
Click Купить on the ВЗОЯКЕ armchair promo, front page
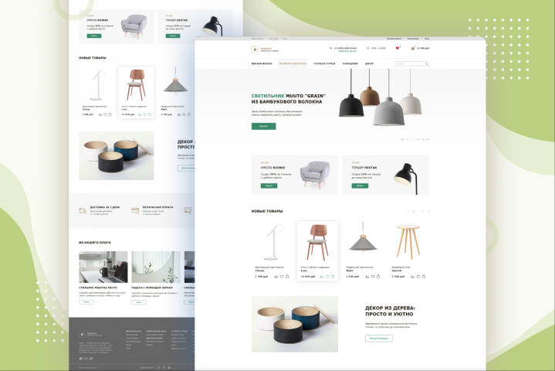pyautogui.click(x=269, y=185)
